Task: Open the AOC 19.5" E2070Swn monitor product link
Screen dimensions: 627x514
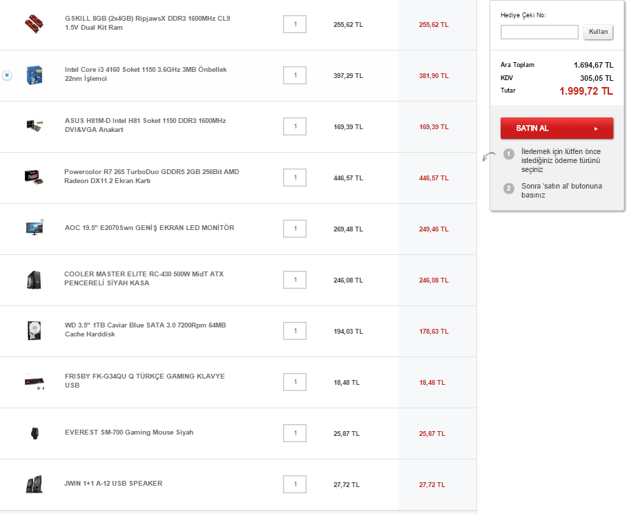Action: [148, 228]
